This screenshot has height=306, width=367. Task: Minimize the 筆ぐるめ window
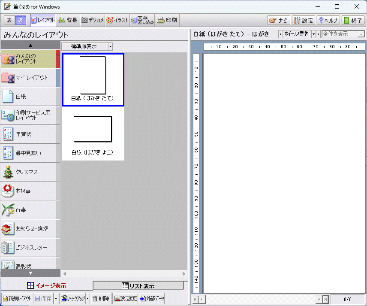[318, 6]
